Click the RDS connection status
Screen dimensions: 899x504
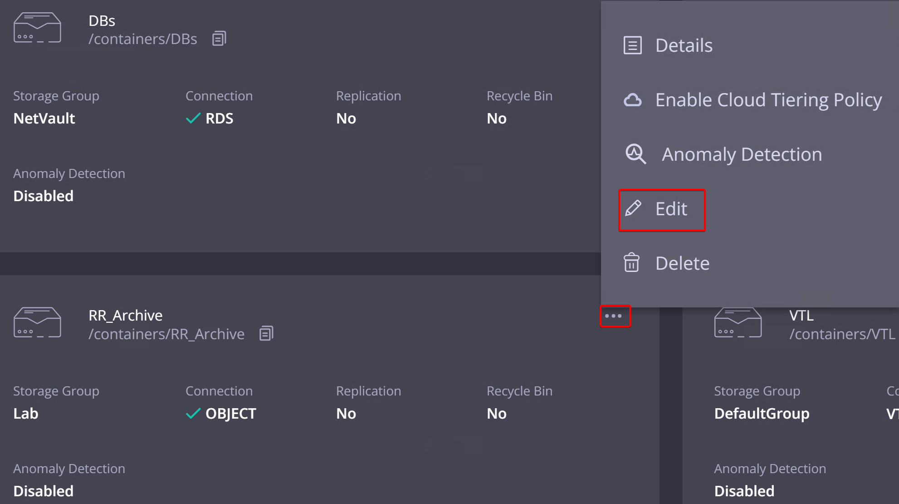point(219,119)
